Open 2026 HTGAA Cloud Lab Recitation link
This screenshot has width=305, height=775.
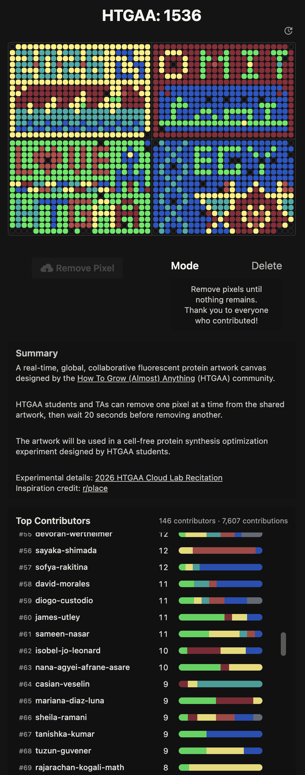[159, 478]
